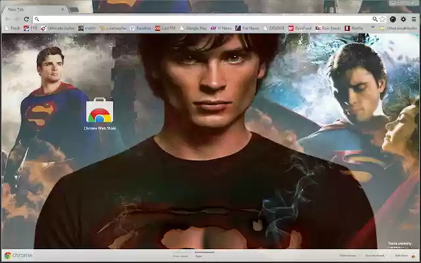Viewport: 421px width, 263px height.
Task: Open the gear extension icon in toolbar
Action: click(403, 19)
